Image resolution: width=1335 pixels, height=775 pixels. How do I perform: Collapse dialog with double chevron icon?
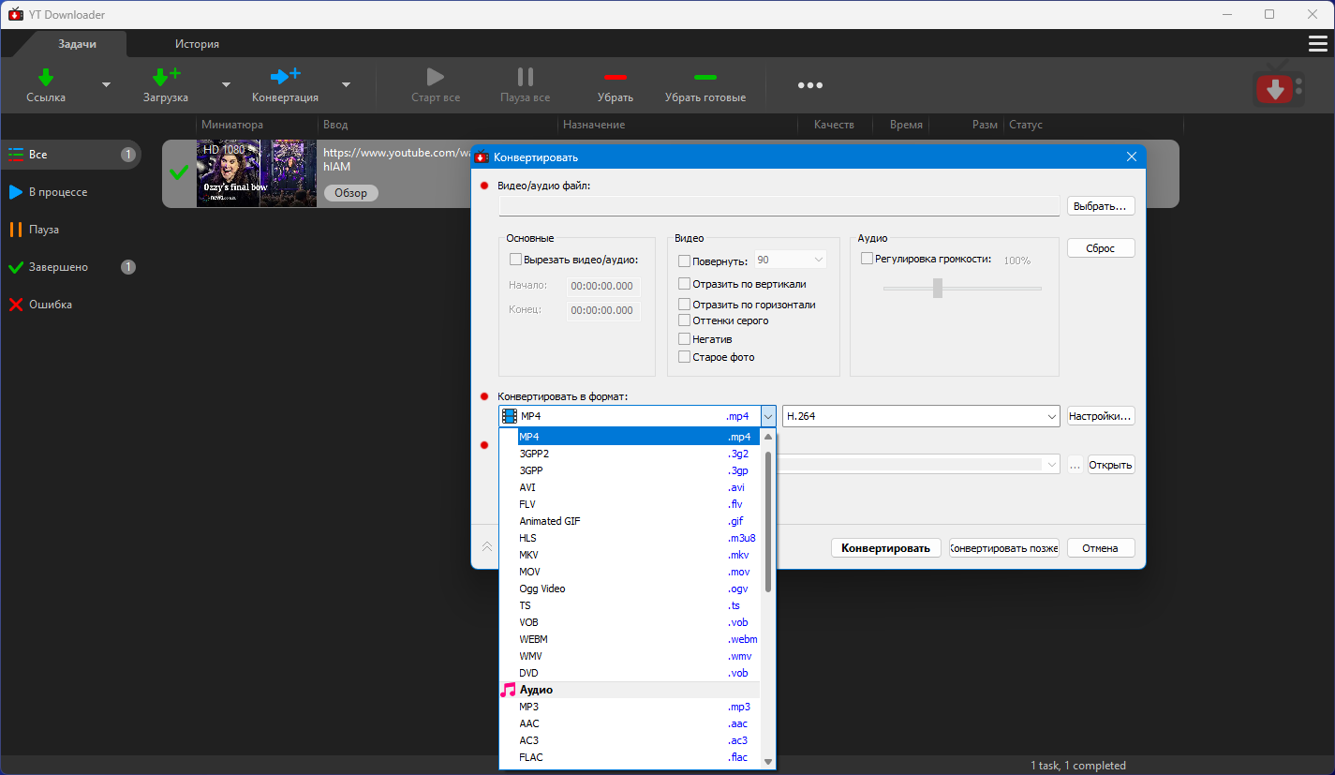[x=486, y=547]
